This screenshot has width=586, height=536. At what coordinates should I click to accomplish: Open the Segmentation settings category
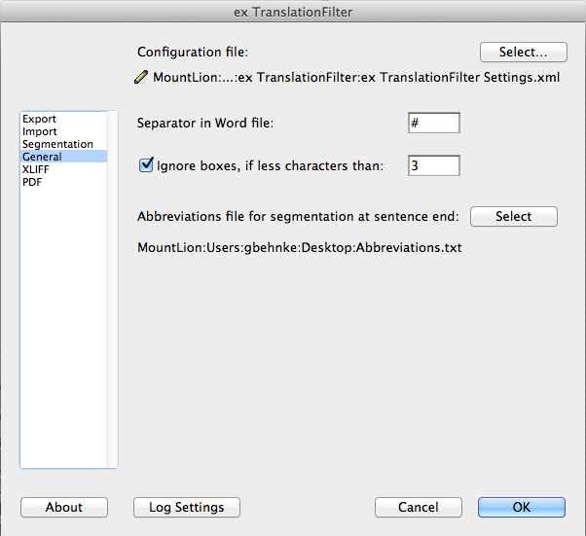click(63, 144)
